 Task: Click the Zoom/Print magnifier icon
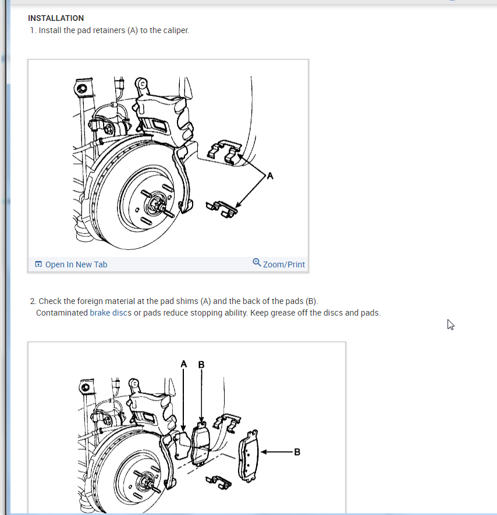click(257, 262)
